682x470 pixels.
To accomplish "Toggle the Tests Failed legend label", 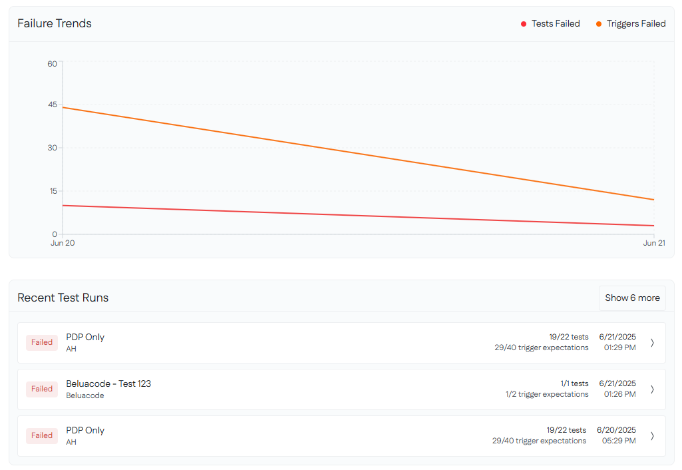I will (556, 24).
